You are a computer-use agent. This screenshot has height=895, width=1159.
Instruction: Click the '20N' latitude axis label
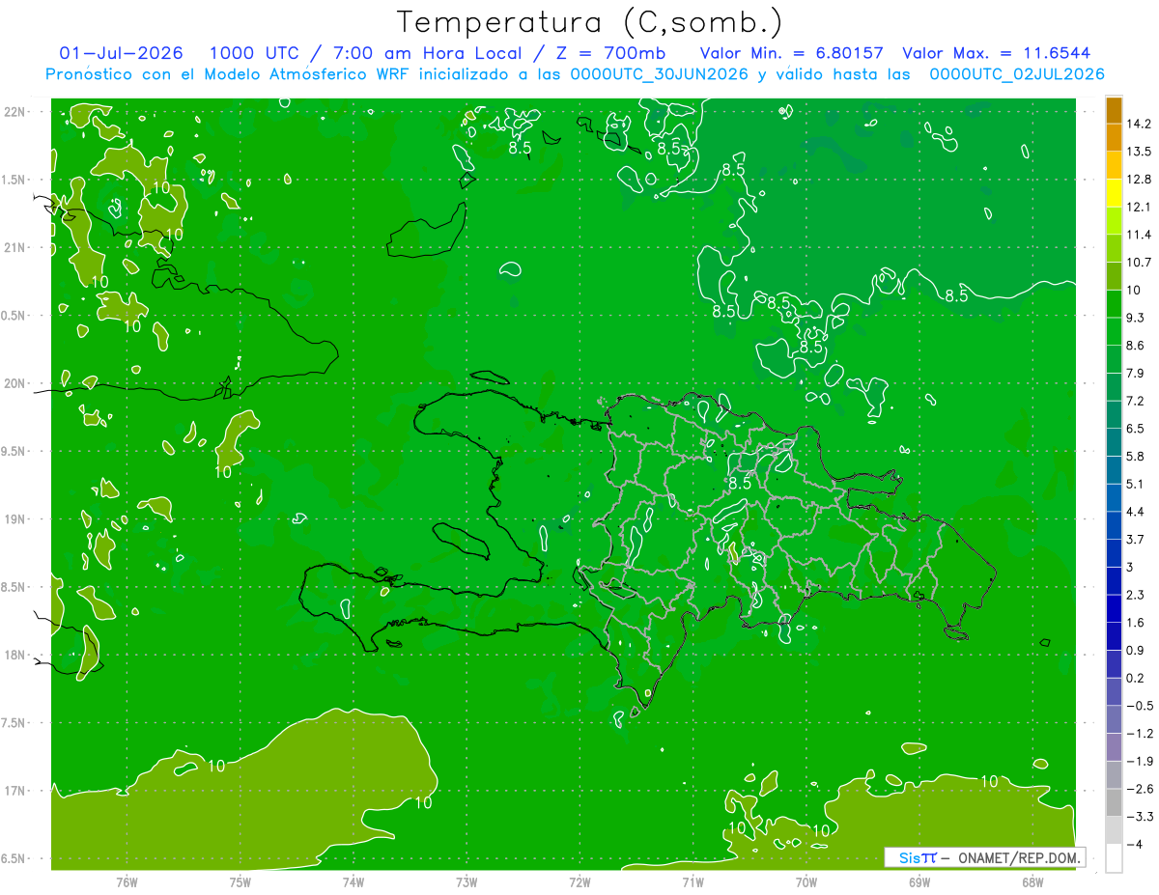[15, 384]
